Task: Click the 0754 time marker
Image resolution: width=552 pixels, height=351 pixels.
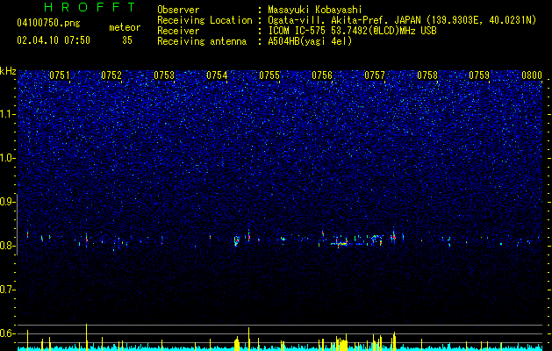Action: [217, 75]
